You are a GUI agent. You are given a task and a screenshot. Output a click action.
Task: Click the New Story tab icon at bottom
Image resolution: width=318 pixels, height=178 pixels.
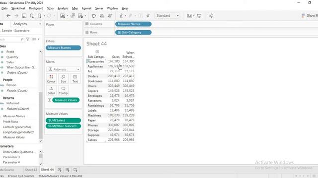click(x=75, y=170)
